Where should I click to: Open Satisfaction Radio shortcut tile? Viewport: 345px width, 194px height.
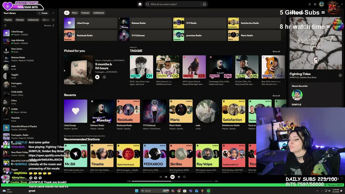[x=254, y=23]
